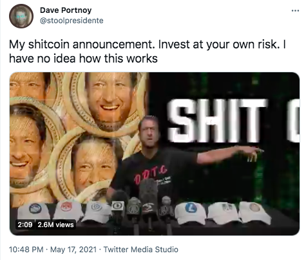The height and width of the screenshot is (260, 306).
Task: Click the May 17, 2021 date
Action: coord(73,250)
